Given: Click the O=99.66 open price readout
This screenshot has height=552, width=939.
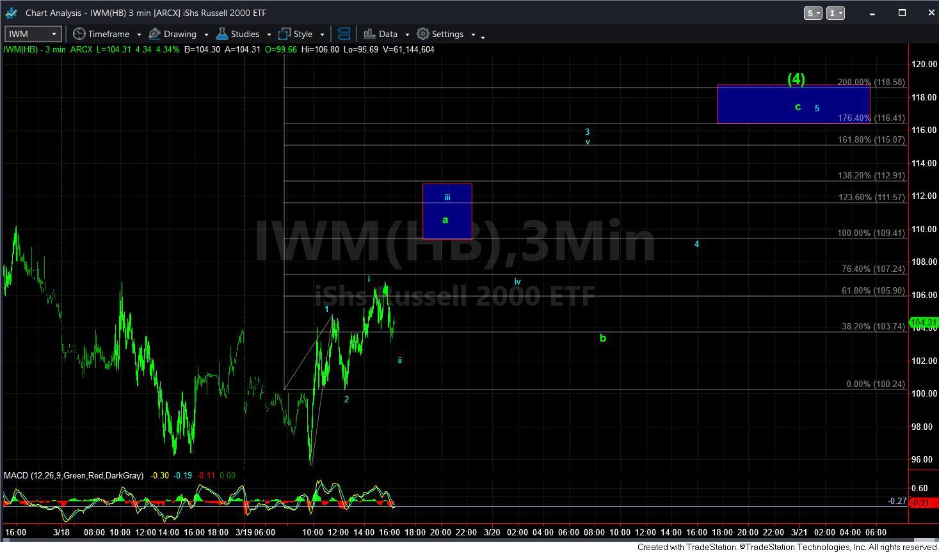Looking at the screenshot, I should pos(281,49).
